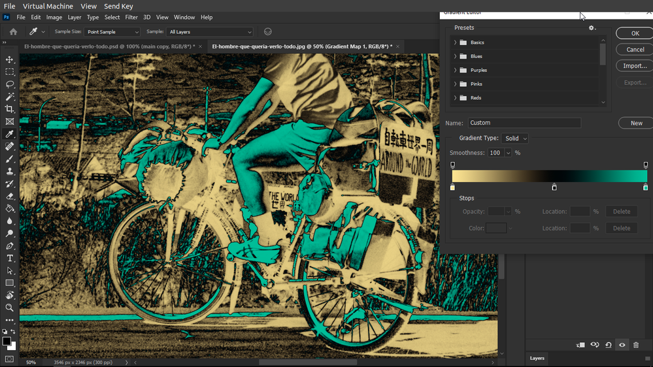The image size is (653, 367).
Task: Open the Gradient Type dropdown
Action: coord(515,138)
